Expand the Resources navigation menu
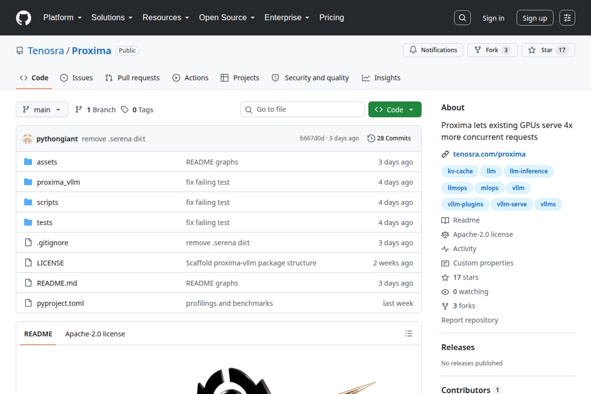591x394 pixels. [166, 18]
